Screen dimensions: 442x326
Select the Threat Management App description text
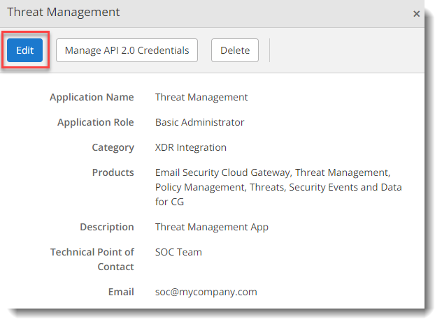pyautogui.click(x=211, y=227)
